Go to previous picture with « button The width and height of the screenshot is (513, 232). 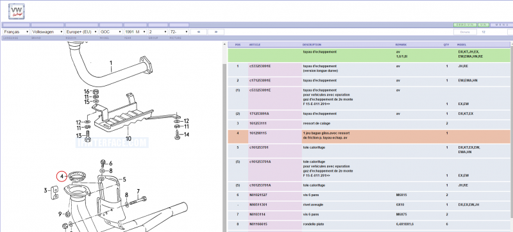199,32
